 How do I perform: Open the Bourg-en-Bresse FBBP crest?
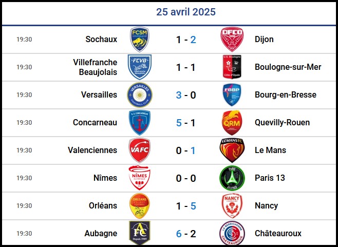232,94
